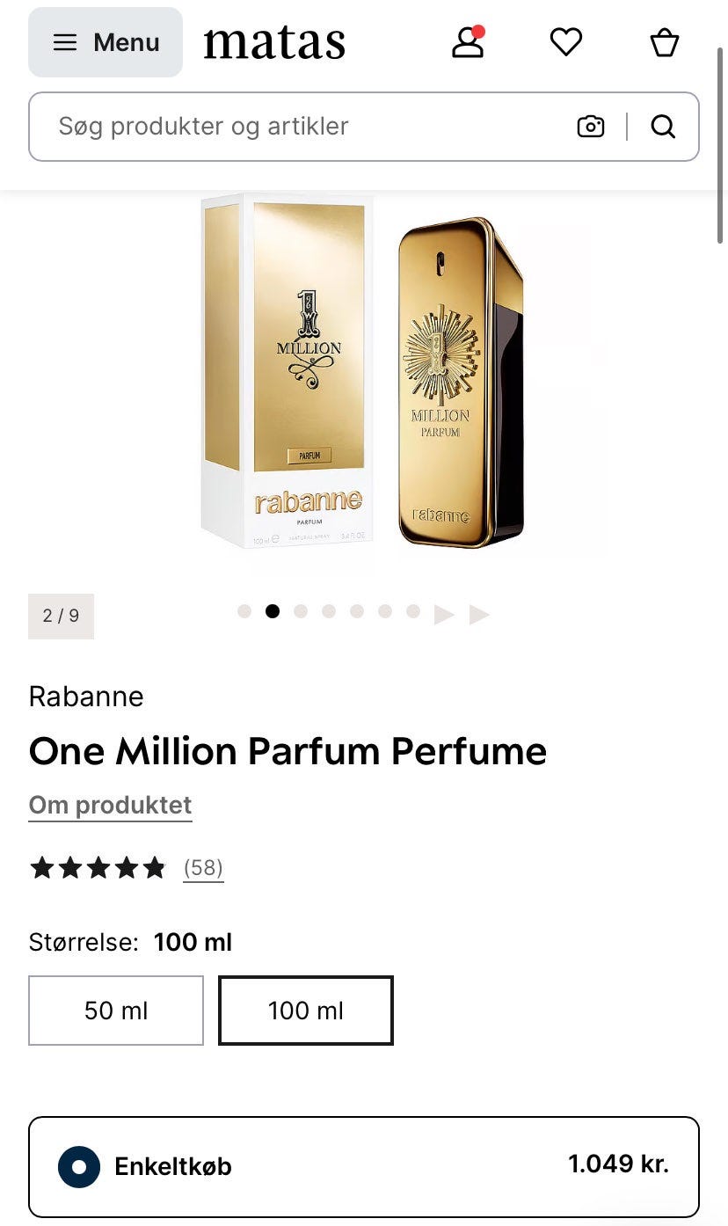This screenshot has width=728, height=1226.
Task: Open the 58 reviews link
Action: [x=203, y=868]
